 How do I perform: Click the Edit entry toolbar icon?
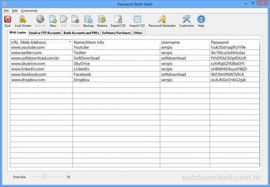[64, 19]
